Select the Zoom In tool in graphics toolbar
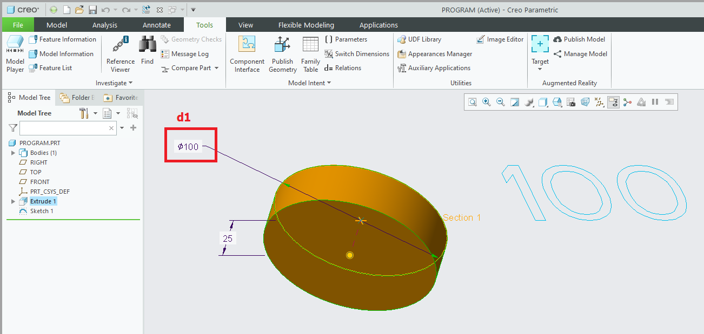This screenshot has height=334, width=704. [486, 101]
